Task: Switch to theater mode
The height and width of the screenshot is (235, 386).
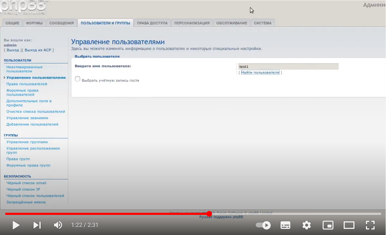Action: [x=349, y=225]
